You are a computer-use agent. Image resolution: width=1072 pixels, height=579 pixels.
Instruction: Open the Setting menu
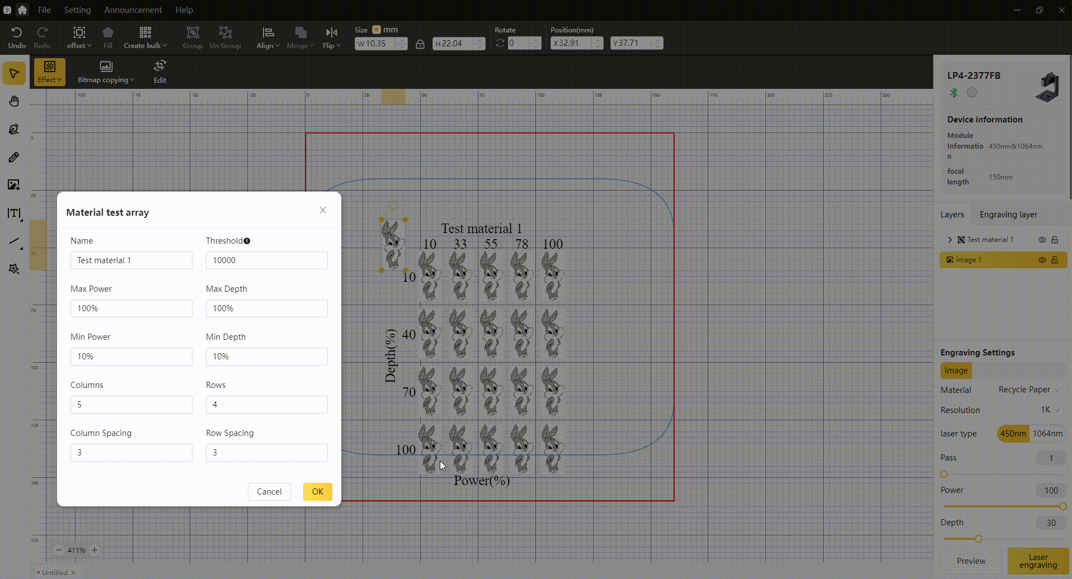pyautogui.click(x=77, y=10)
